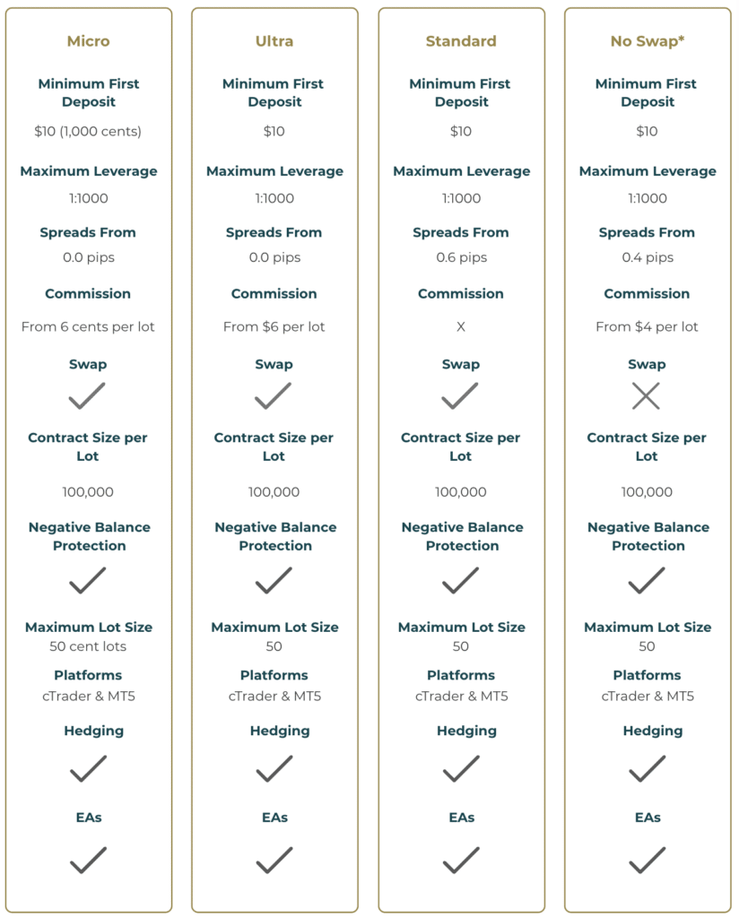Click the EAs checkmark in No Swap column
Image resolution: width=739 pixels, height=918 pixels.
click(647, 860)
